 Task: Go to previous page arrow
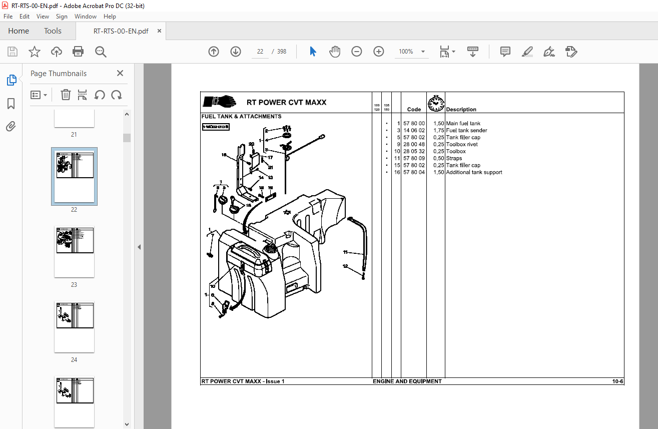pos(214,52)
